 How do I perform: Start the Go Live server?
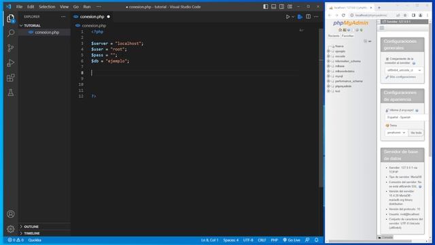point(292,240)
